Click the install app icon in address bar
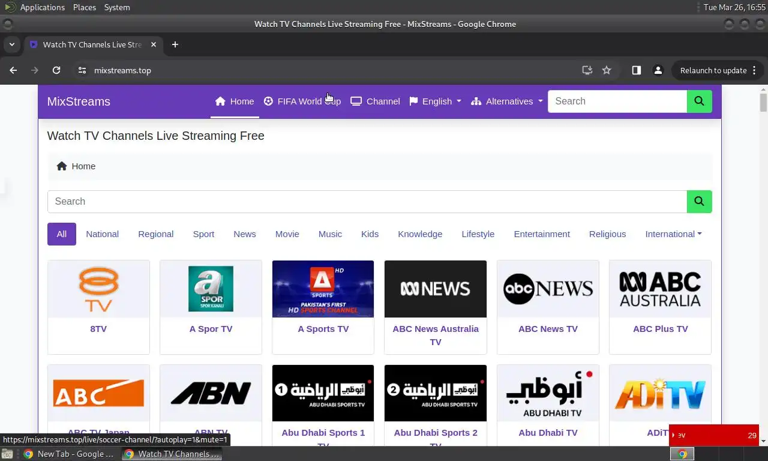Image resolution: width=768 pixels, height=461 pixels. click(x=587, y=70)
